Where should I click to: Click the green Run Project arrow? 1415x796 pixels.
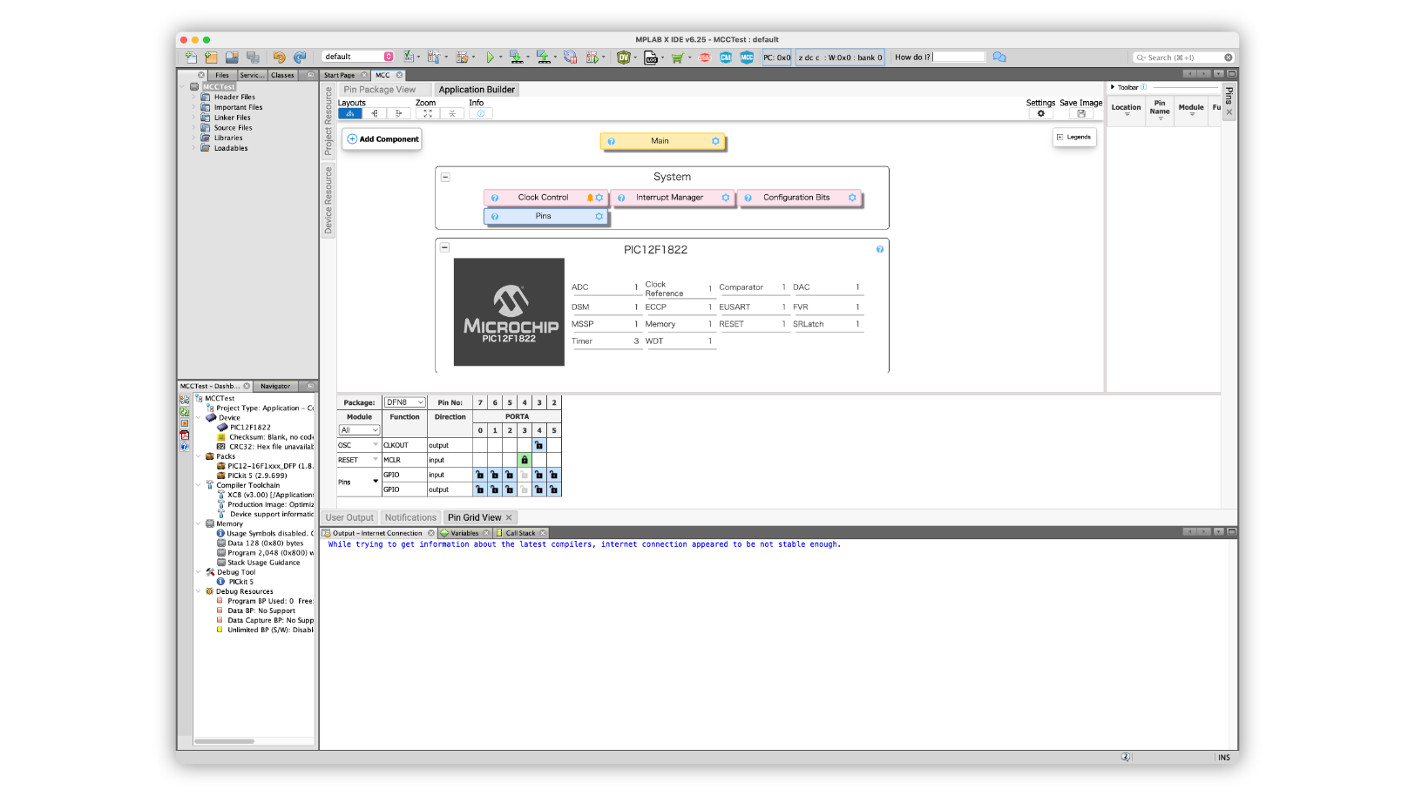coord(491,57)
